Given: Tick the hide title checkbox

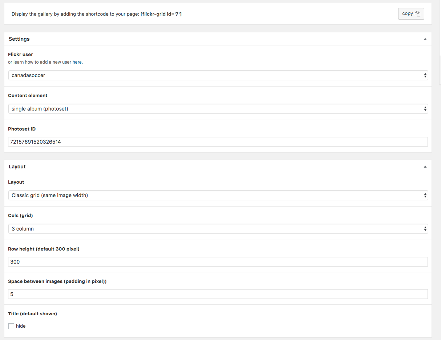Looking at the screenshot, I should 11,326.
